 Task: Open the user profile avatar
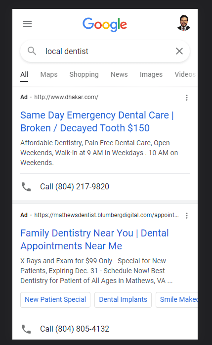point(184,23)
